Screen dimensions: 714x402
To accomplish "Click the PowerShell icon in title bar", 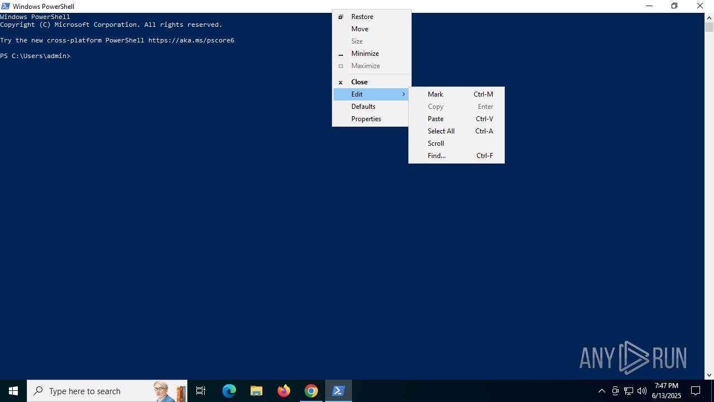I will (6, 6).
